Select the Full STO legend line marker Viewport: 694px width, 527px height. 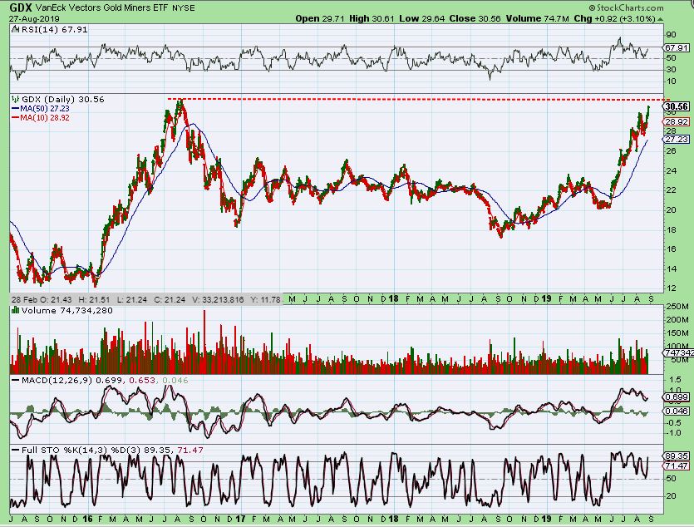coord(15,450)
